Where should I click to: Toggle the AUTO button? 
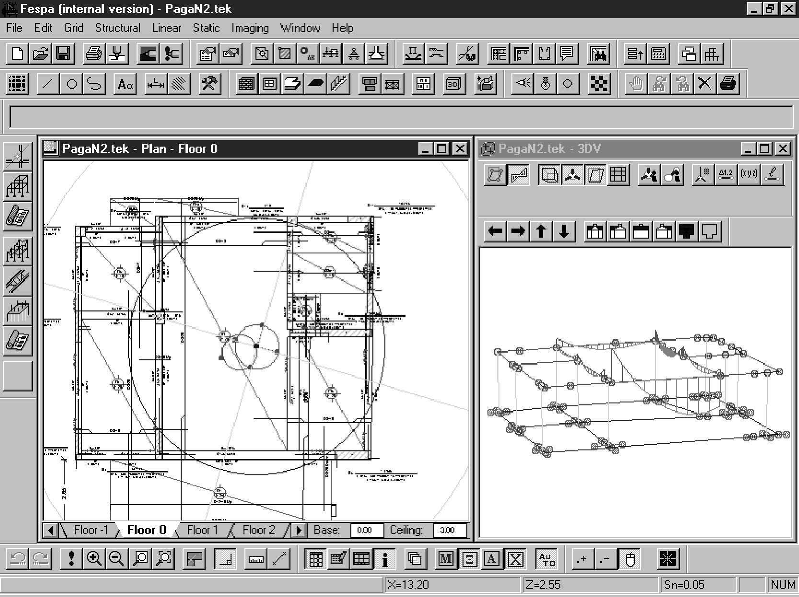point(546,559)
